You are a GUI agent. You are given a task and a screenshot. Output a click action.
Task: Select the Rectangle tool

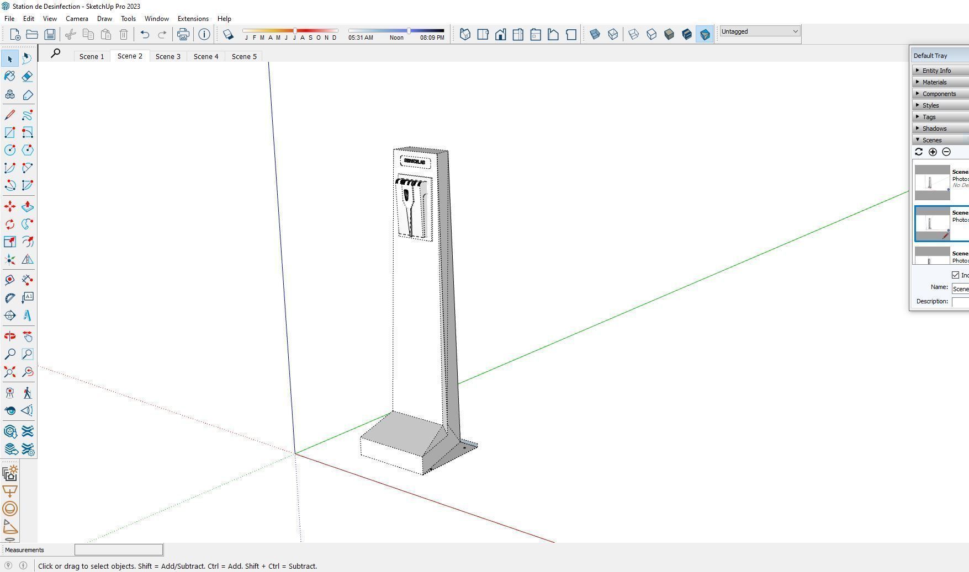point(10,133)
